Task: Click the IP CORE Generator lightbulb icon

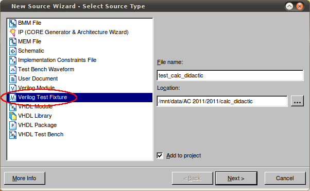Action: tap(13, 33)
